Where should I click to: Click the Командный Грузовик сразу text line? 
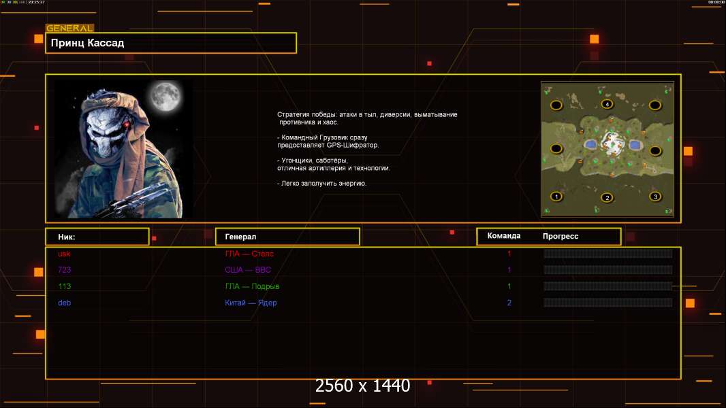tap(322, 137)
